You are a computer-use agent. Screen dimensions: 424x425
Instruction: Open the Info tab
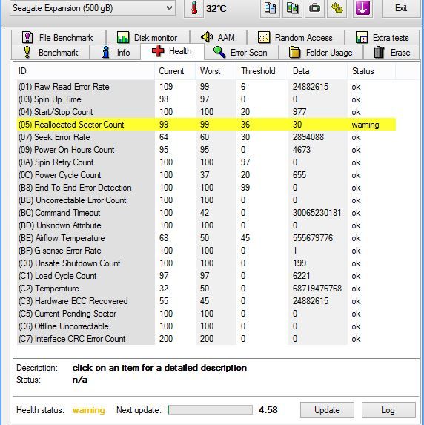116,53
